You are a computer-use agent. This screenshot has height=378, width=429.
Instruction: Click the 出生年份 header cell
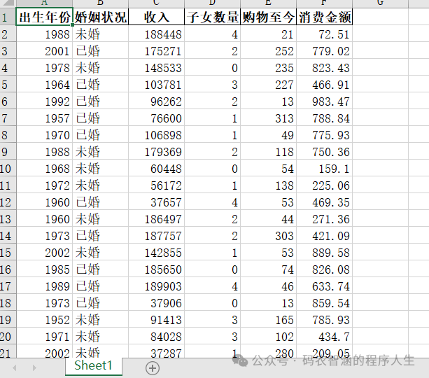[x=43, y=17]
